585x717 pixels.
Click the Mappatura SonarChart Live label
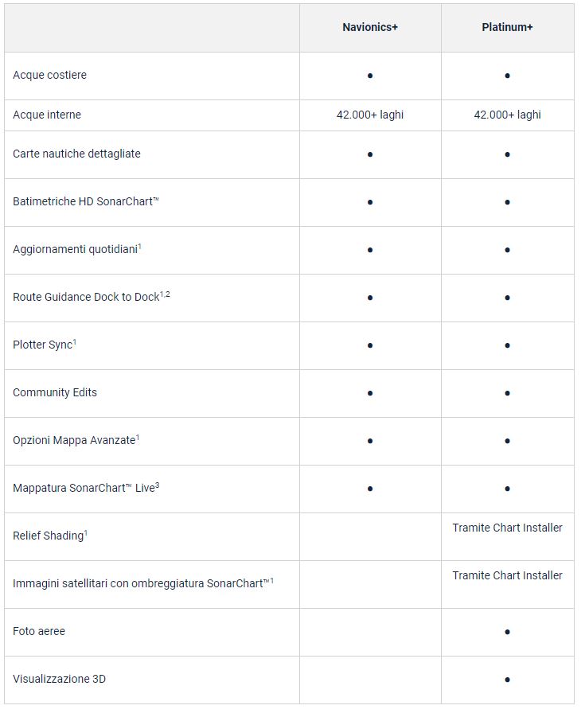(x=84, y=488)
